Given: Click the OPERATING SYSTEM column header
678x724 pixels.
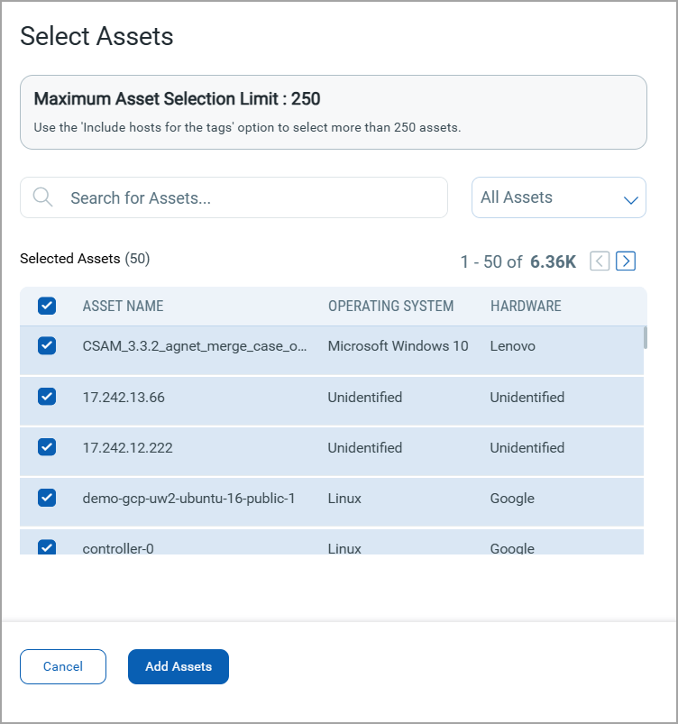Looking at the screenshot, I should [390, 306].
